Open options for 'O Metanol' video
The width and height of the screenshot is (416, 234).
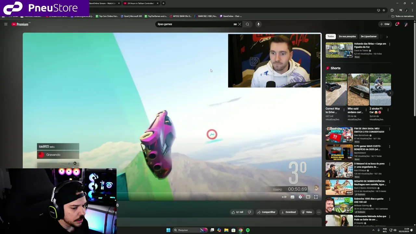(389, 164)
